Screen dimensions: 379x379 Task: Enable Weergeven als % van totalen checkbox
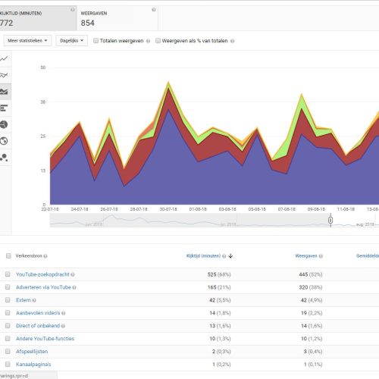click(x=158, y=41)
